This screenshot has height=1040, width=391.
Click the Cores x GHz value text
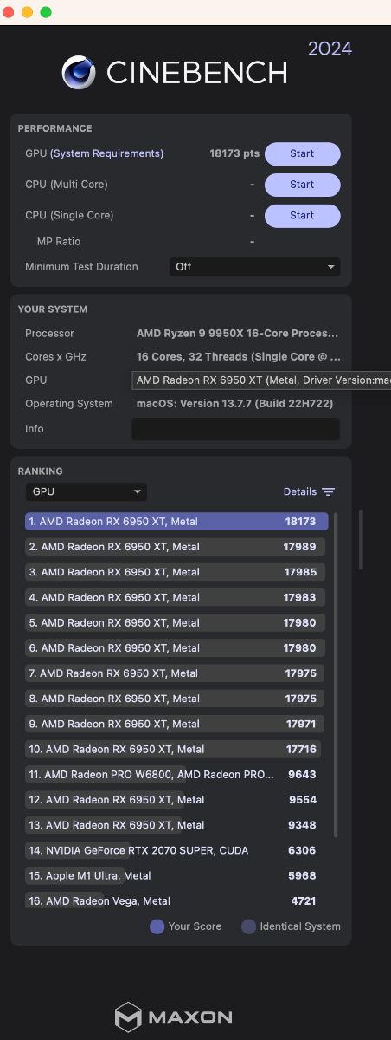239,357
